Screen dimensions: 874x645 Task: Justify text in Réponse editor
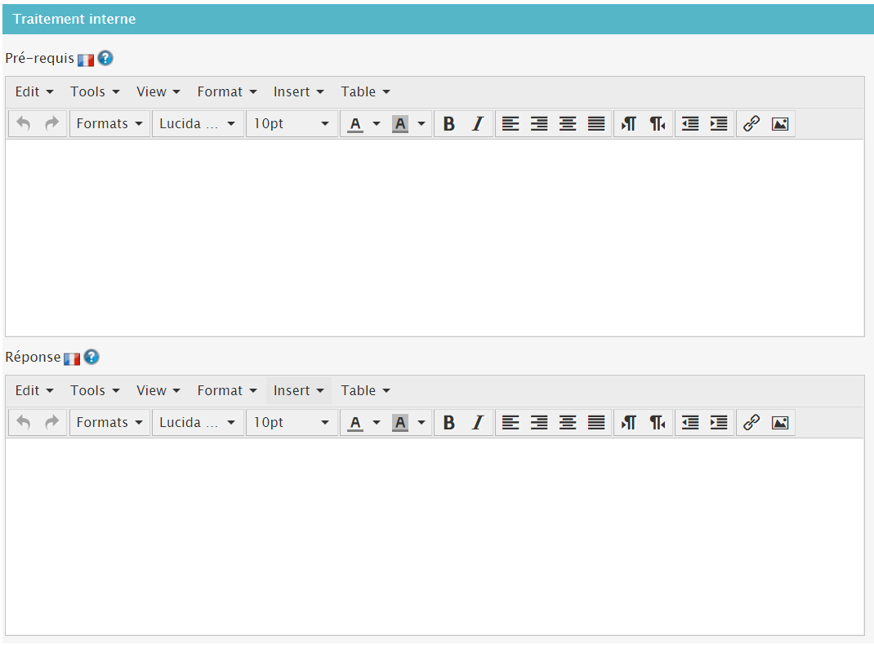pyautogui.click(x=596, y=423)
